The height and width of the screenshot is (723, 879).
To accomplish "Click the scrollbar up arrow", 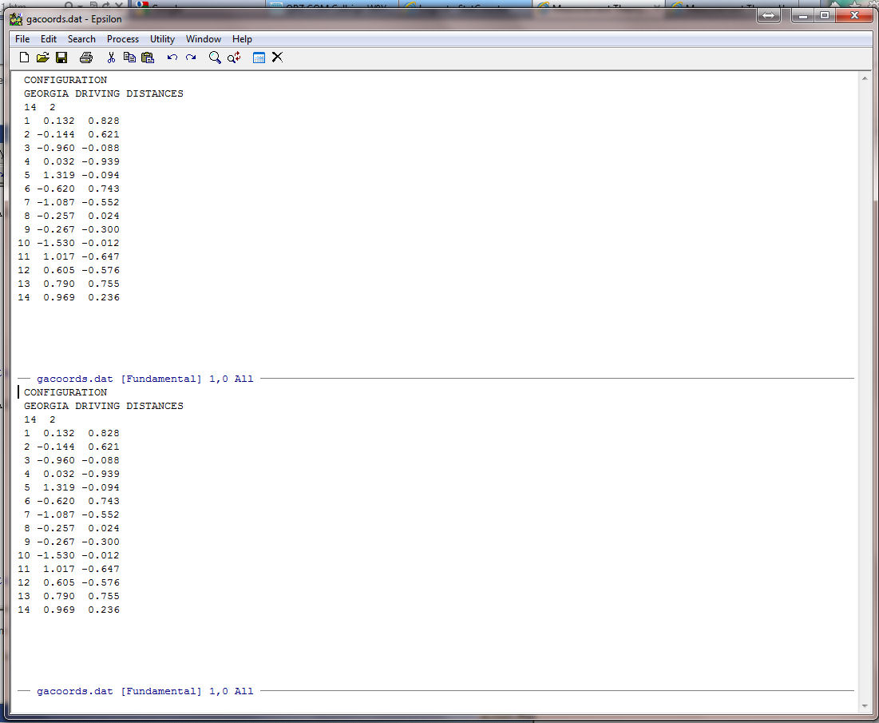I will pyautogui.click(x=865, y=78).
